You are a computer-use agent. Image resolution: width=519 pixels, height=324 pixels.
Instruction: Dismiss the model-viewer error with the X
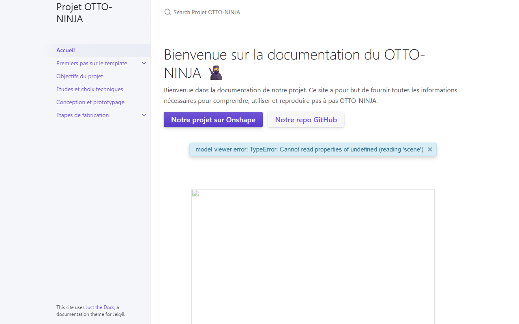click(x=430, y=149)
